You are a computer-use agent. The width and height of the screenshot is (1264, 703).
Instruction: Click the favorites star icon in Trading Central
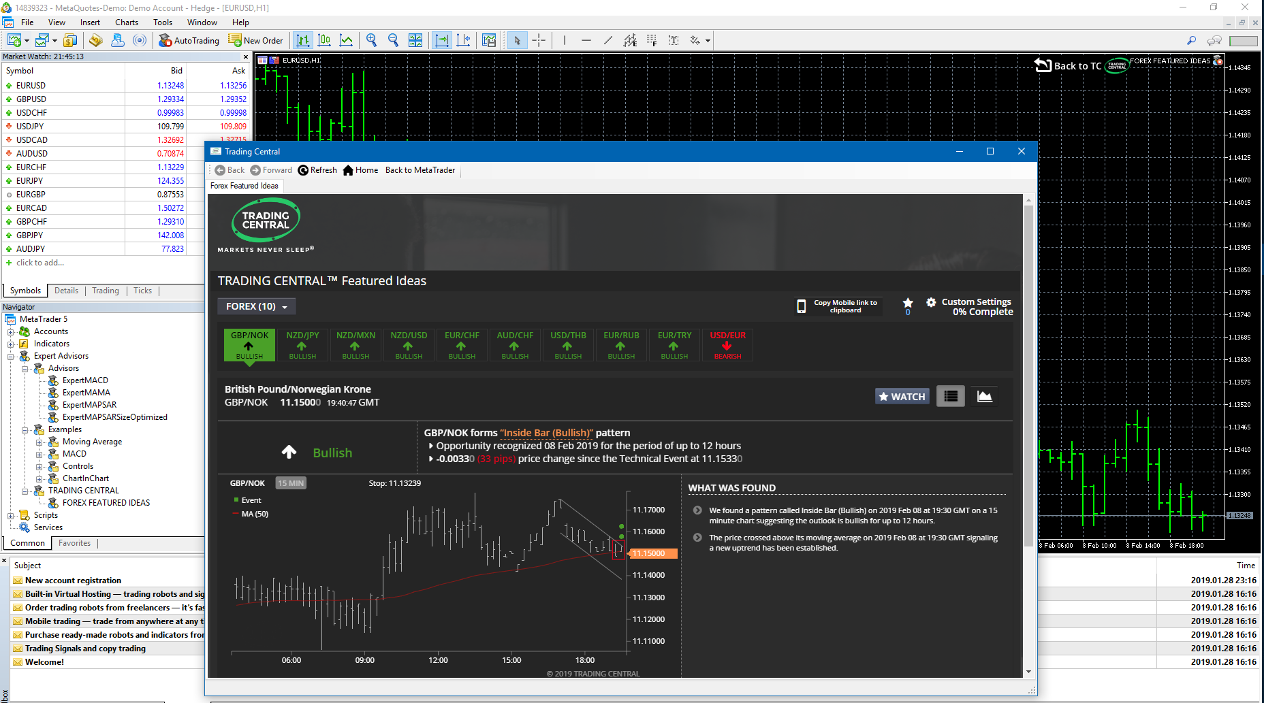(908, 304)
